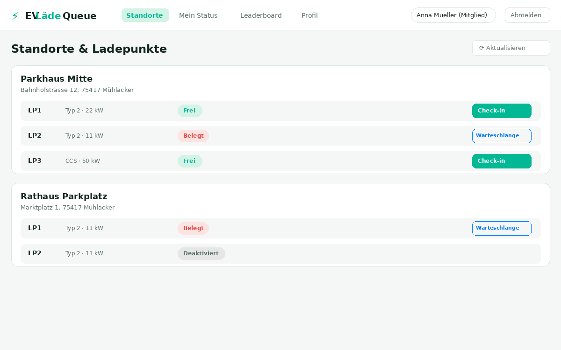Screen dimensions: 561x350
Task: Join Warteschlange for Rathaus Parkplatz LP1
Action: (x=502, y=228)
